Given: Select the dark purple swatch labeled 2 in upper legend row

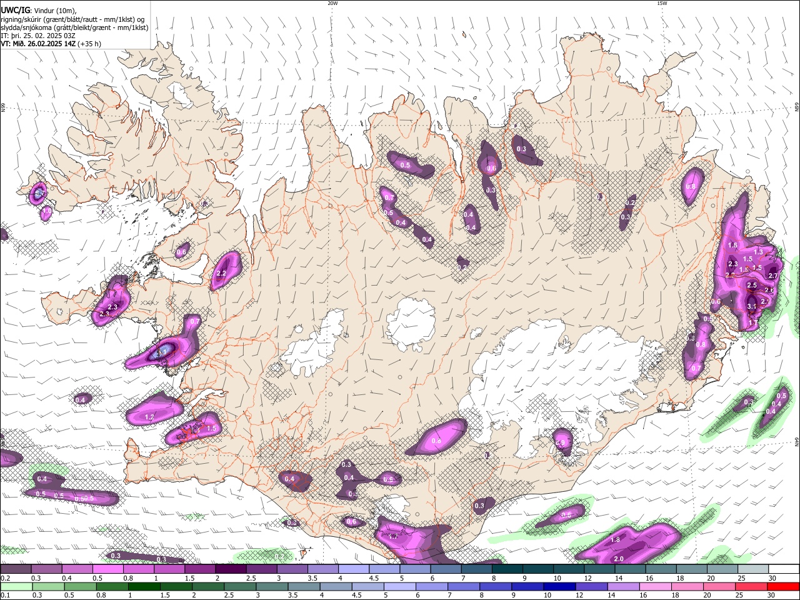Looking at the screenshot, I should (x=230, y=569).
